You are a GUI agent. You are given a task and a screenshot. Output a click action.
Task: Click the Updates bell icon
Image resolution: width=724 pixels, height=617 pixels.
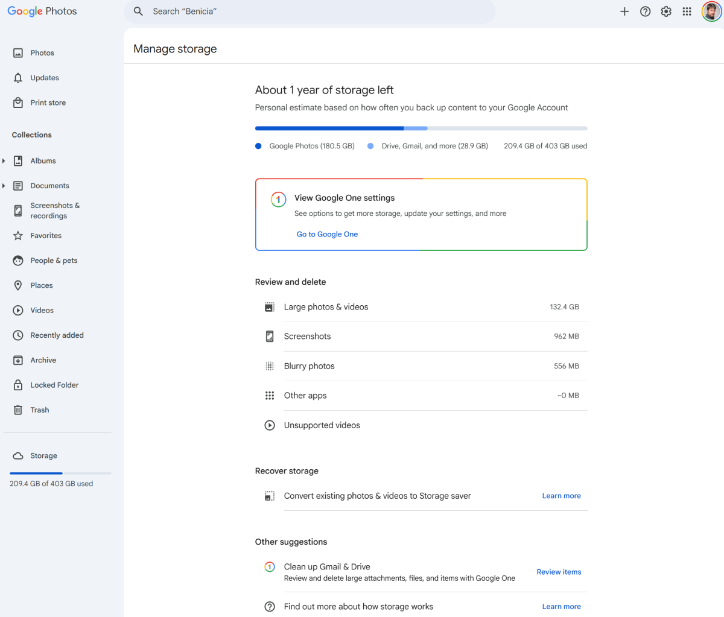click(x=18, y=78)
